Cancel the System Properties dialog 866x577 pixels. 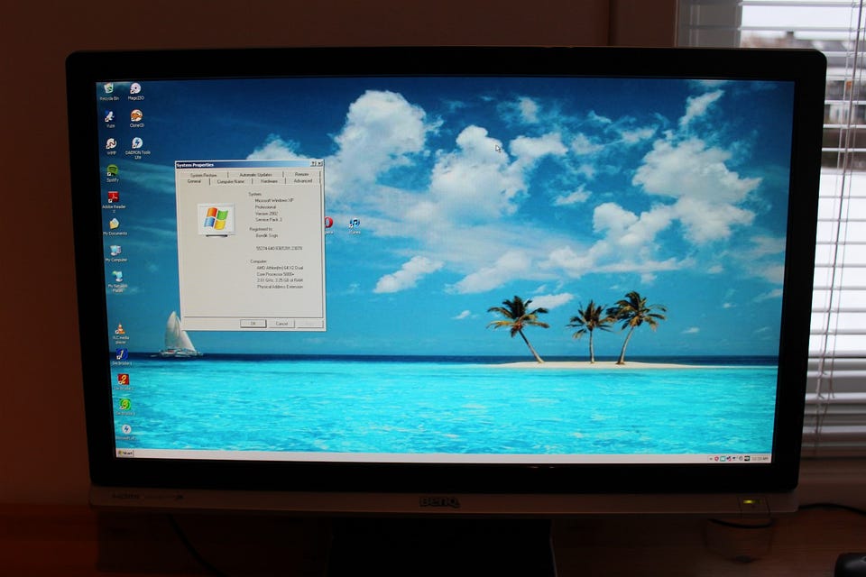281,324
